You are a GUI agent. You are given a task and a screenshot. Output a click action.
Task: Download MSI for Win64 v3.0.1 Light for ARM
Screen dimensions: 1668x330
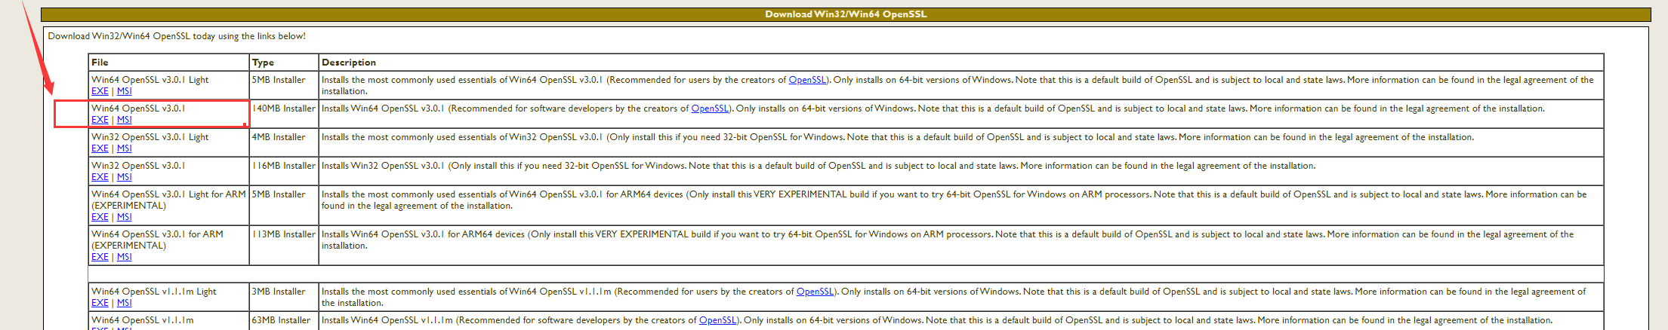click(125, 217)
